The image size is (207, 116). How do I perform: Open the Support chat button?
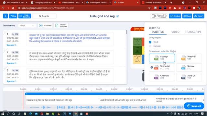(x=194, y=106)
